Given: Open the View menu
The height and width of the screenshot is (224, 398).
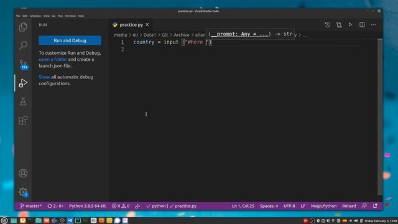Looking at the screenshot, I should tap(47, 16).
